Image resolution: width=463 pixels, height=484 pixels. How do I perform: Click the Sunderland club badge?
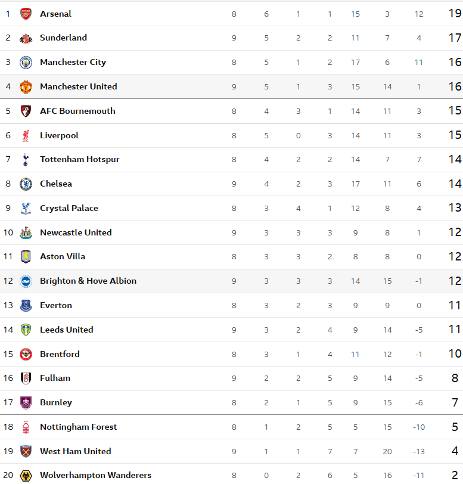coord(26,38)
